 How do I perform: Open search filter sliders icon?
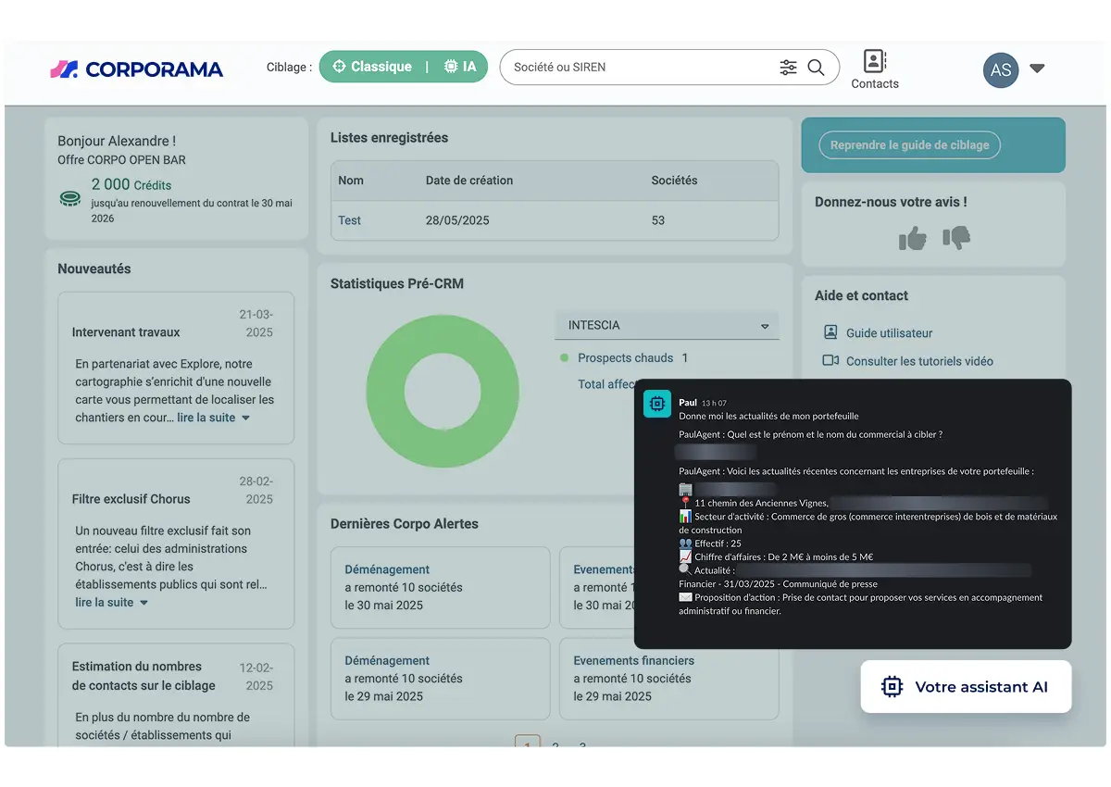tap(788, 68)
